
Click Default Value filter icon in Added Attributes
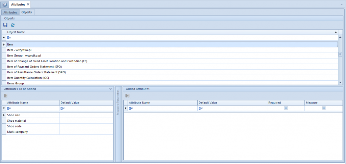click(x=201, y=108)
